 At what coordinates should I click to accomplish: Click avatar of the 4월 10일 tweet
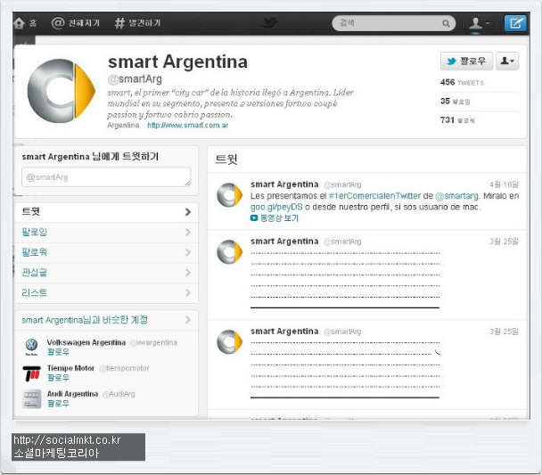click(229, 195)
